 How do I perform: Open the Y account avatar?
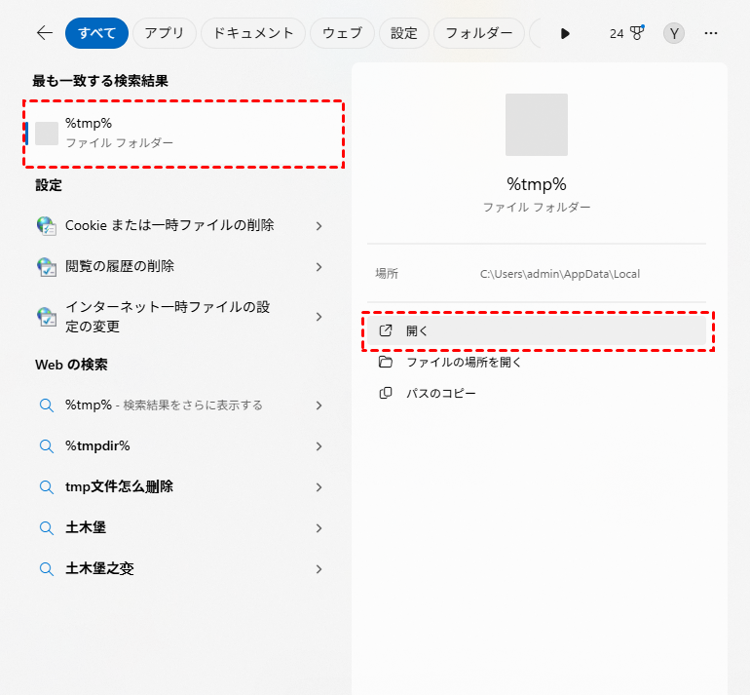tap(674, 33)
